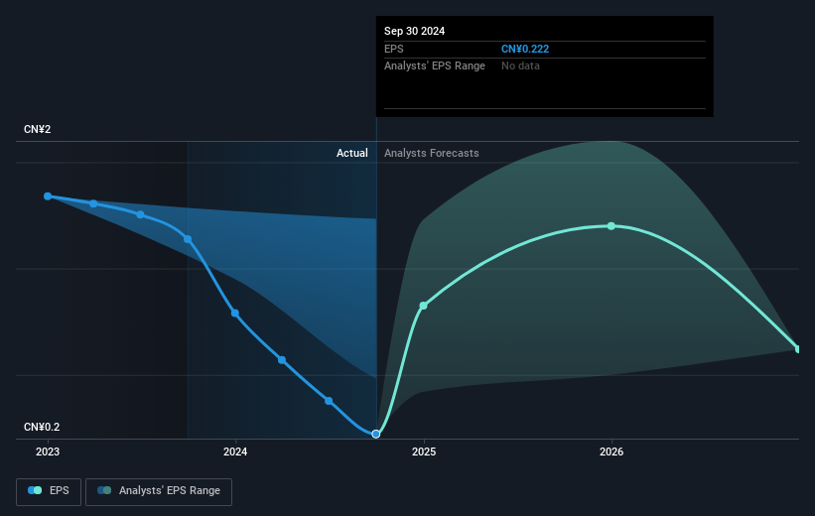The width and height of the screenshot is (815, 516).
Task: Click the Sep 30 2024 tooltip date
Action: [x=414, y=31]
